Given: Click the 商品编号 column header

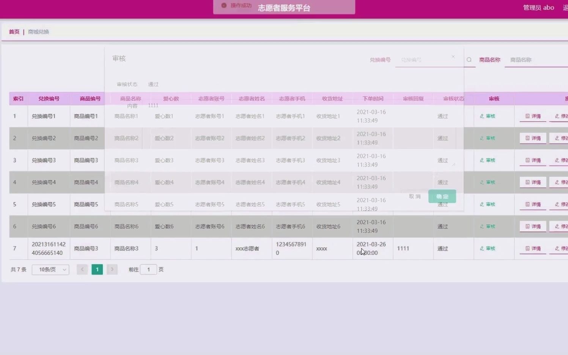Looking at the screenshot, I should [x=90, y=99].
